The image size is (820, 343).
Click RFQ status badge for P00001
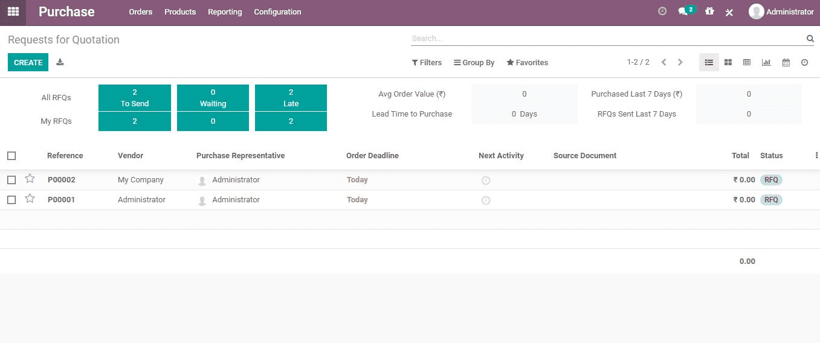[x=771, y=200]
